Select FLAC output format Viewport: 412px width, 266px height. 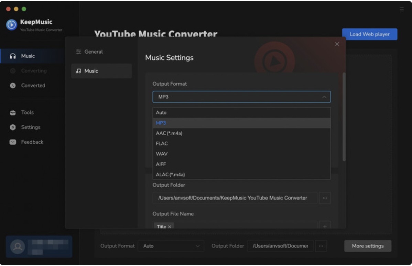click(x=241, y=144)
